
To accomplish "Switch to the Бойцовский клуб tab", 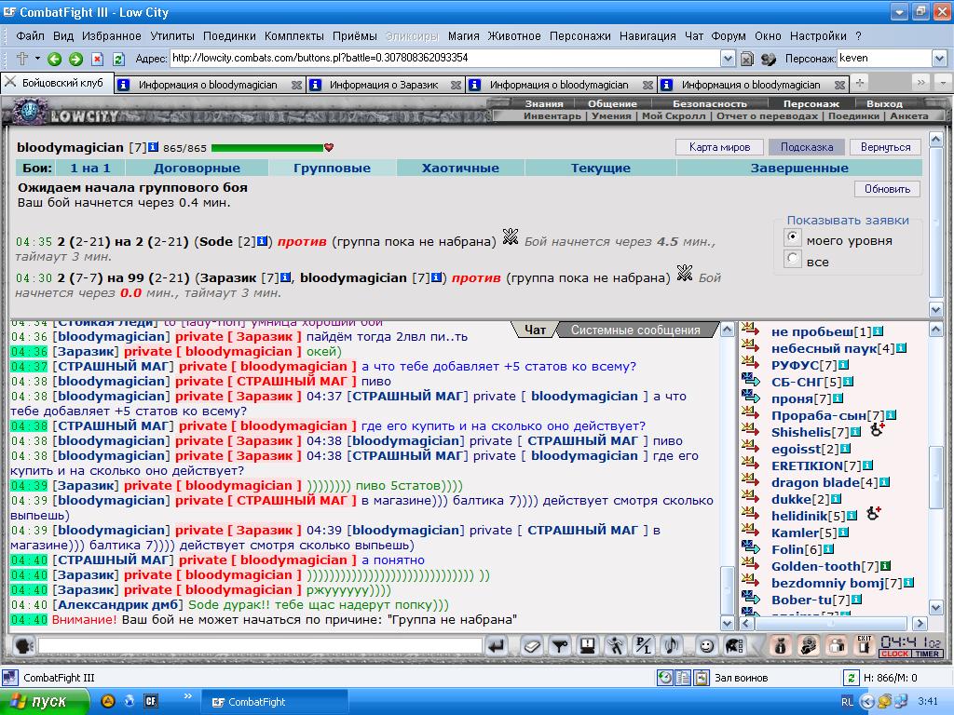I will click(x=57, y=83).
